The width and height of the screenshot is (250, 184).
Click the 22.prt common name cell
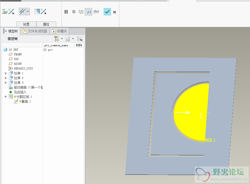(48, 50)
